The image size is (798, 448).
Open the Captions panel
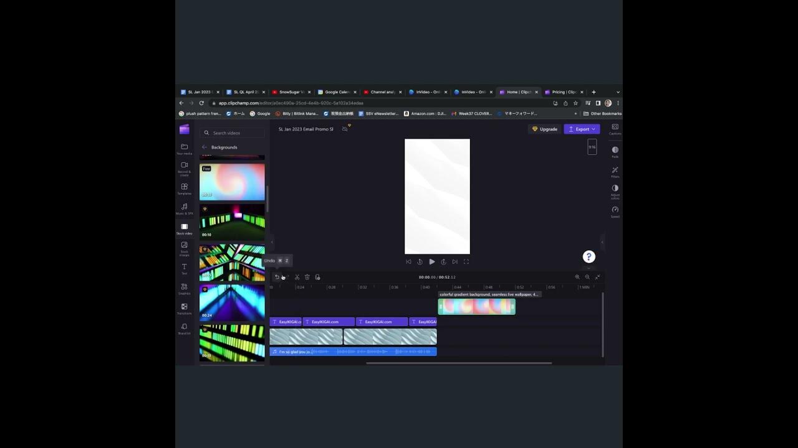click(x=615, y=129)
